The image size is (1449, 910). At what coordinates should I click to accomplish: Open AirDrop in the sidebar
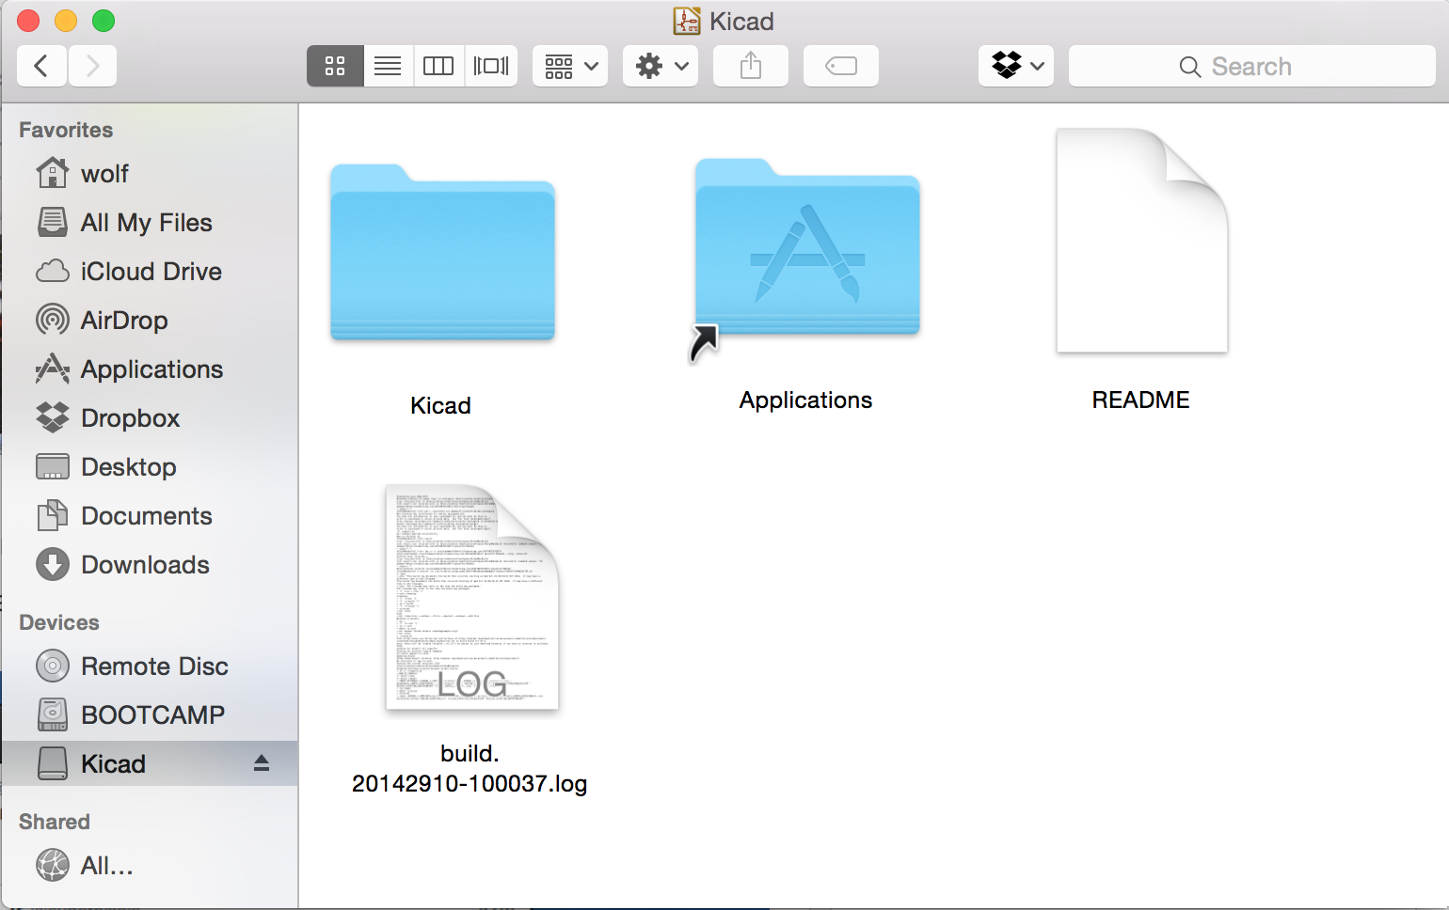point(123,321)
